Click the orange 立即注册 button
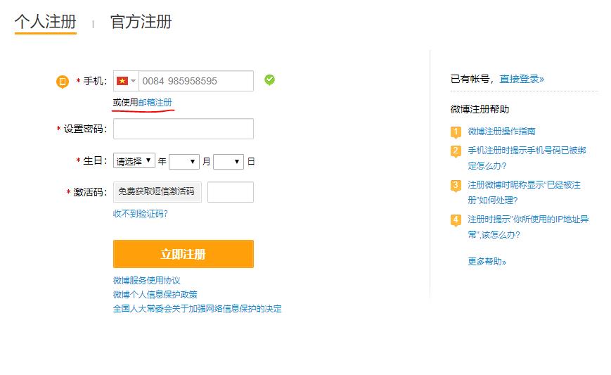This screenshot has height=375, width=611. click(184, 254)
